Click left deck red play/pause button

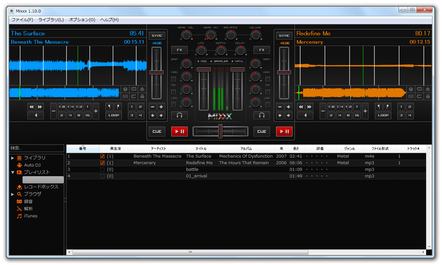180,131
